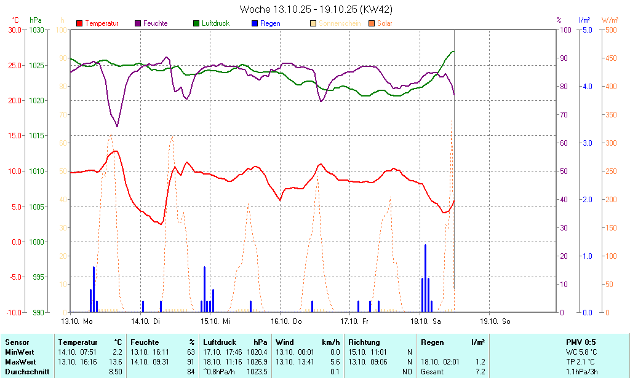Select the PMV 0:5 header
The width and height of the screenshot is (630, 378).
581,342
